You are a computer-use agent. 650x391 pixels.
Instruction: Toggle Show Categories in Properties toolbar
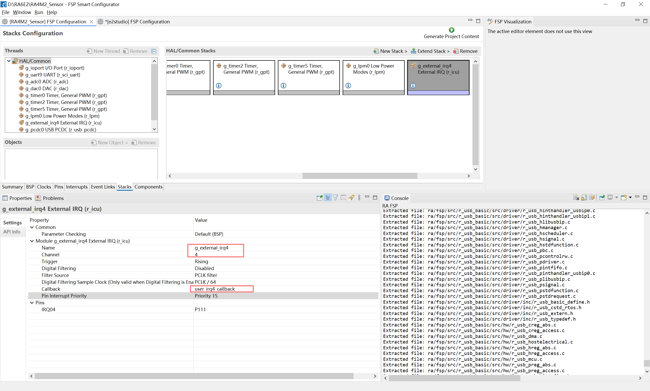coord(328,198)
